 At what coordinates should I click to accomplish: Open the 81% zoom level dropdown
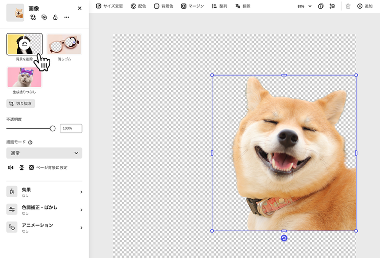click(x=304, y=6)
